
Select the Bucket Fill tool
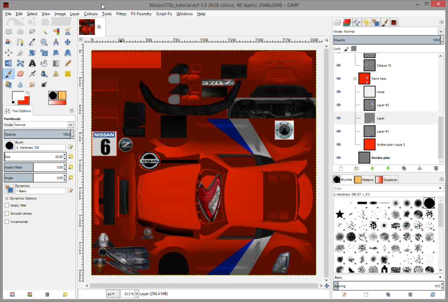click(x=44, y=63)
